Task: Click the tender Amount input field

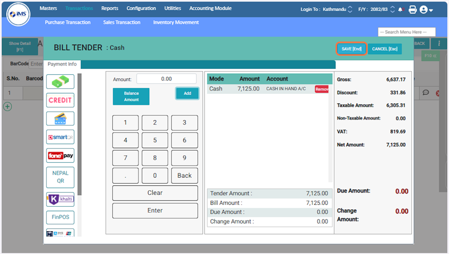Action: pyautogui.click(x=166, y=79)
